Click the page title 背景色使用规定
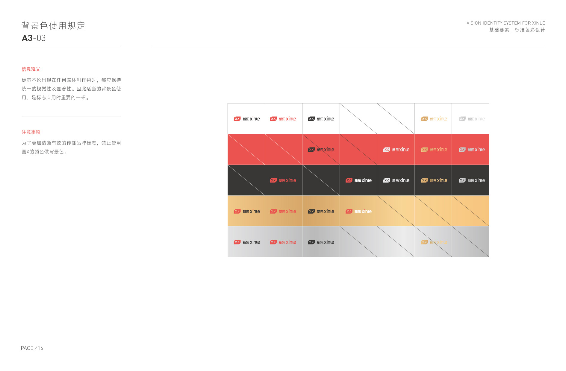Viewport: 566px width, 371px height. click(x=53, y=26)
